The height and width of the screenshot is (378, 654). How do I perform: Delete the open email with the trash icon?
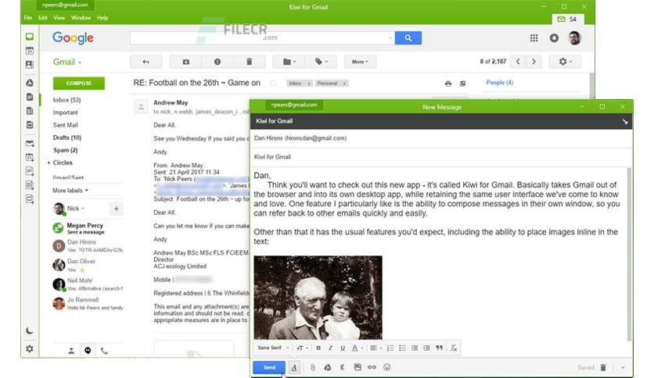[249, 62]
